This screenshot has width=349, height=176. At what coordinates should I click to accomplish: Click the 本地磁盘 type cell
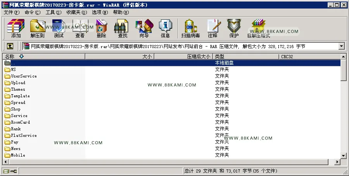point(224,63)
